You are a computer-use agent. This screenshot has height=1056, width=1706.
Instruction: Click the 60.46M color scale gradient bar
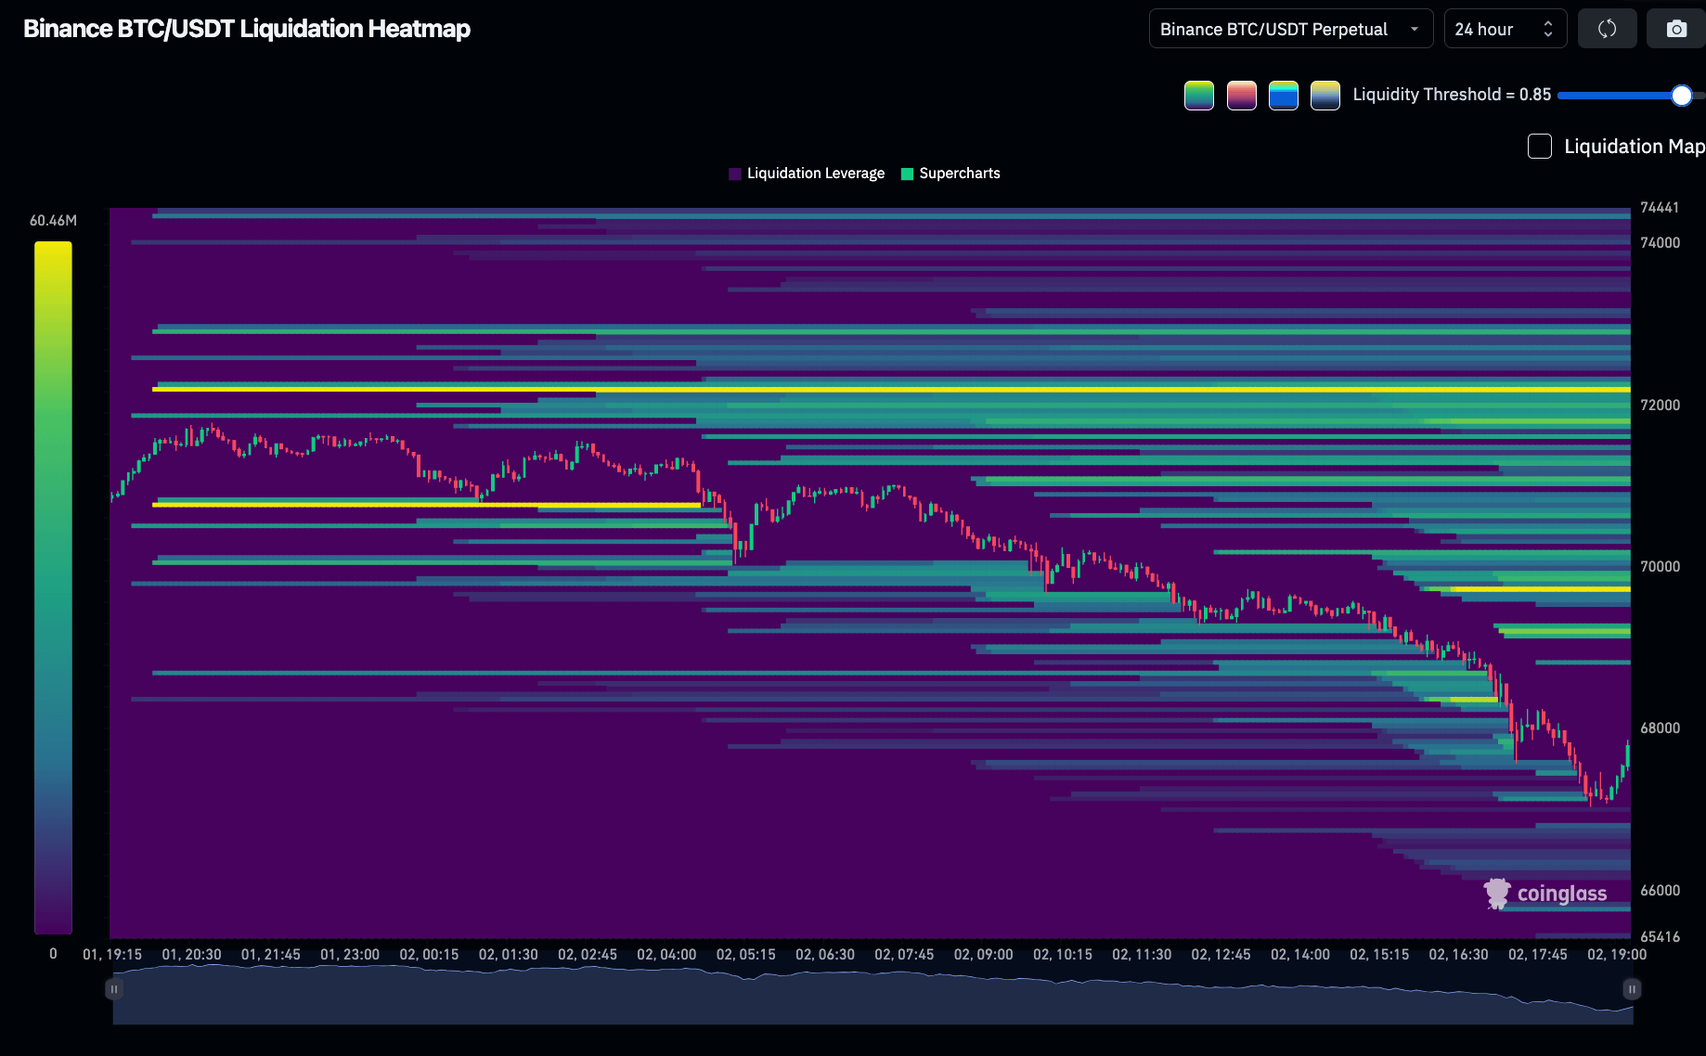click(x=53, y=587)
